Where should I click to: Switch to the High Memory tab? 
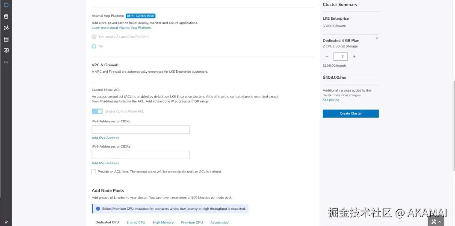tap(163, 223)
